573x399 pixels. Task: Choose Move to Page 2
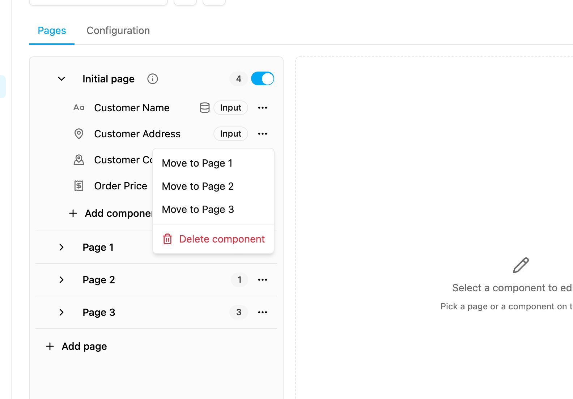213,186
